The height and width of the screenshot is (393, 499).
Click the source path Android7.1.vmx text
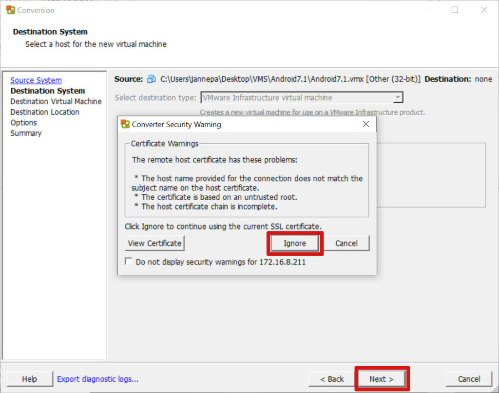pyautogui.click(x=262, y=79)
